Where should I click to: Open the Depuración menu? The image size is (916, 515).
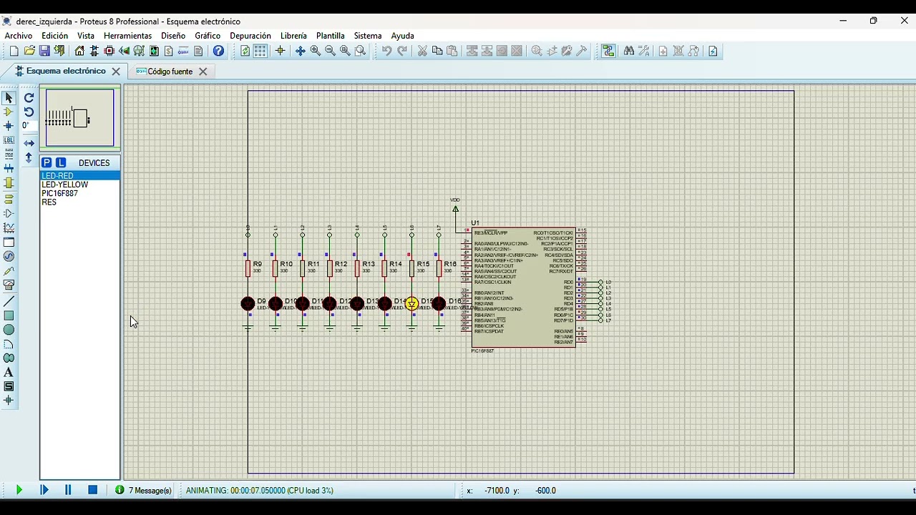click(x=250, y=36)
